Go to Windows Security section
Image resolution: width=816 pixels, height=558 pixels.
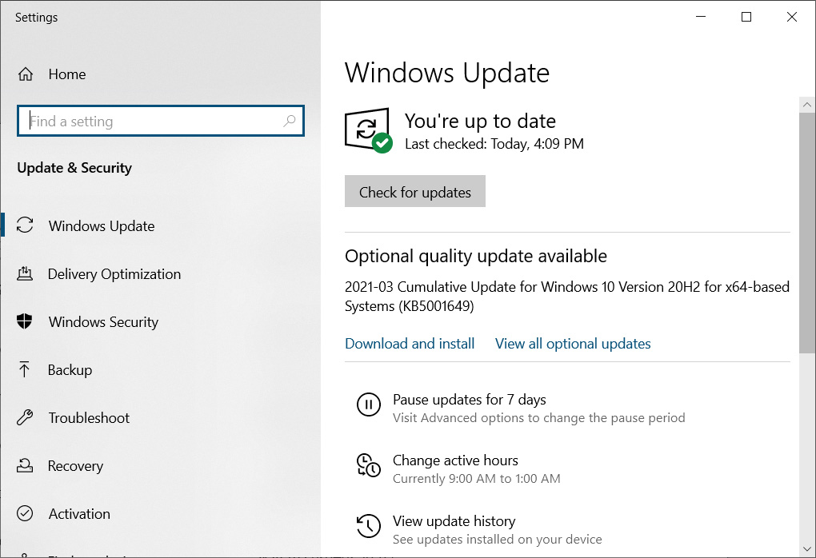(x=103, y=322)
